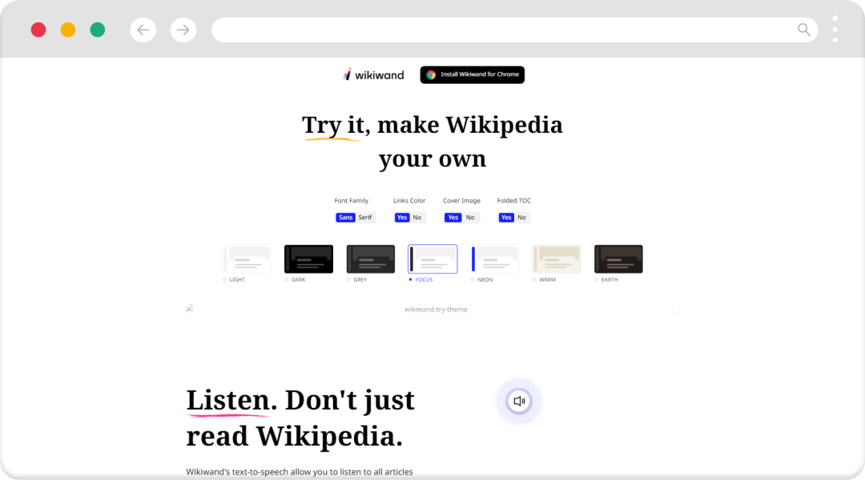Choose No for Cover Image
865x480 pixels.
[470, 218]
